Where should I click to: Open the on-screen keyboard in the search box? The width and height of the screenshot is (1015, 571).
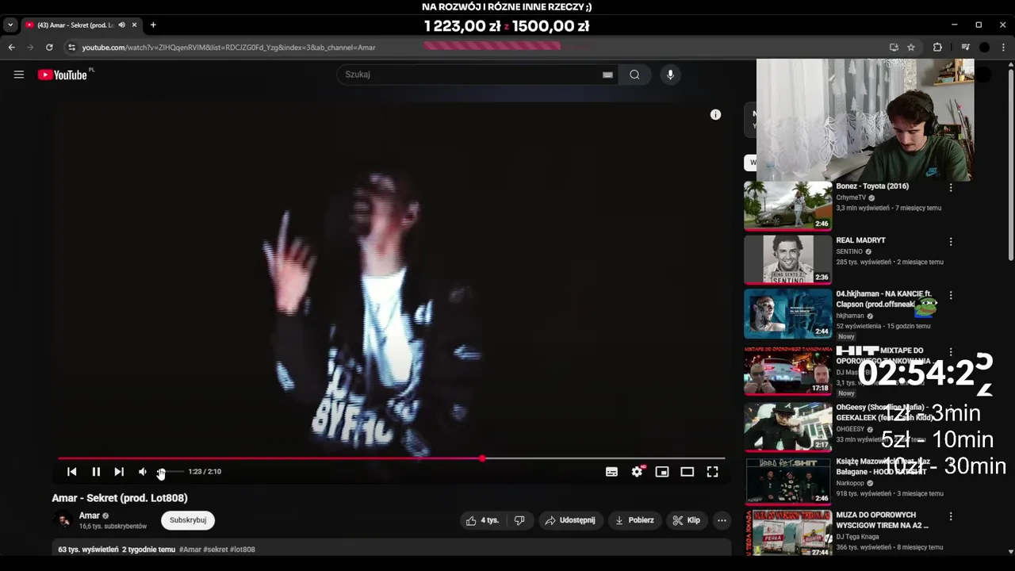click(x=607, y=75)
